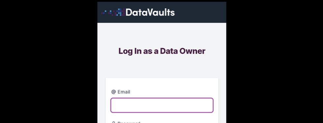This screenshot has width=323, height=123.
Task: Click the DataVaults pixel-grid logo icon
Action: tap(113, 12)
